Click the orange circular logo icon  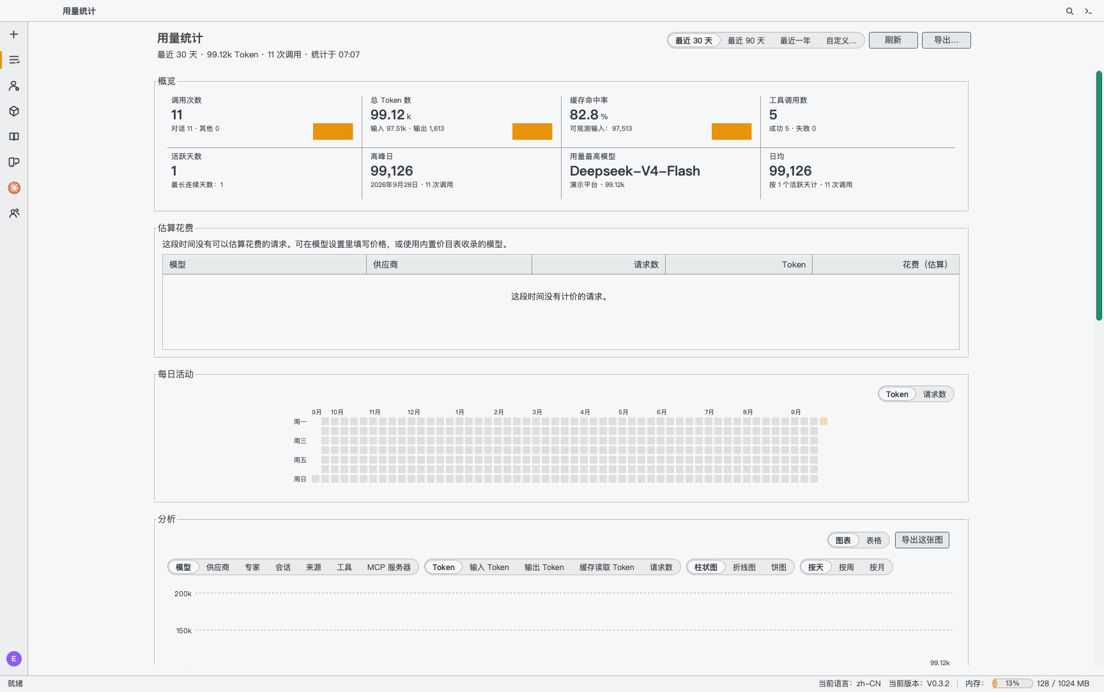[x=14, y=188]
